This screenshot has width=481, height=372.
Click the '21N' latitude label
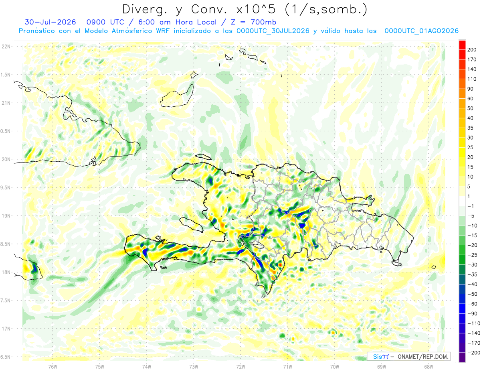pos(6,103)
